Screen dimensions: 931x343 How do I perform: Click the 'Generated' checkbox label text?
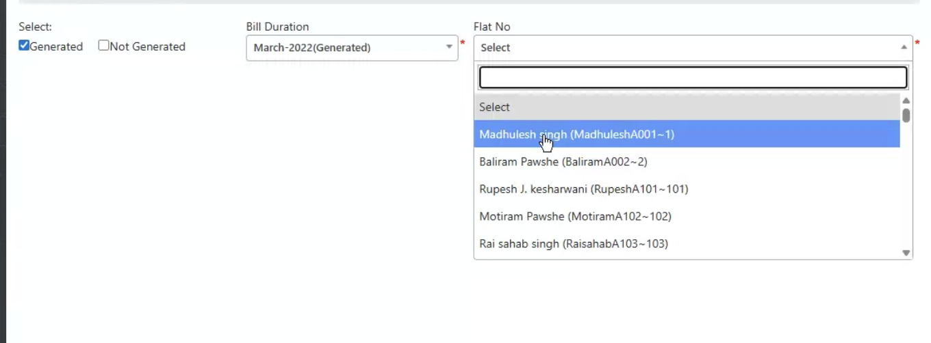56,47
